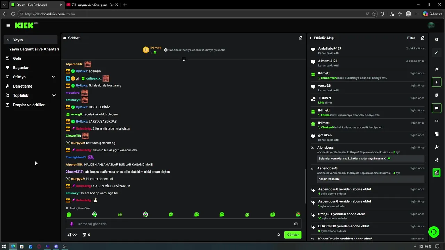This screenshot has height=250, width=445.
Task: Click the shop icon showing 0
Action: click(86, 235)
